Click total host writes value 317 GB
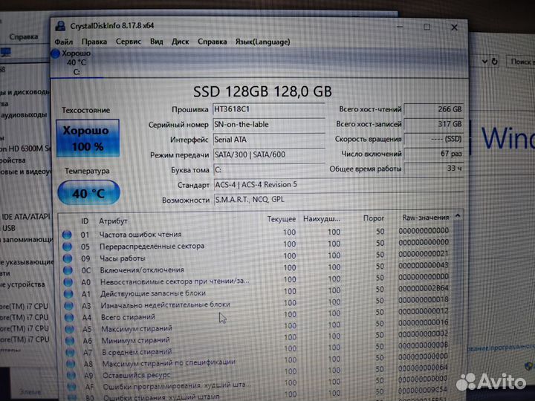Viewport: 535px width, 401px height. tap(433, 124)
